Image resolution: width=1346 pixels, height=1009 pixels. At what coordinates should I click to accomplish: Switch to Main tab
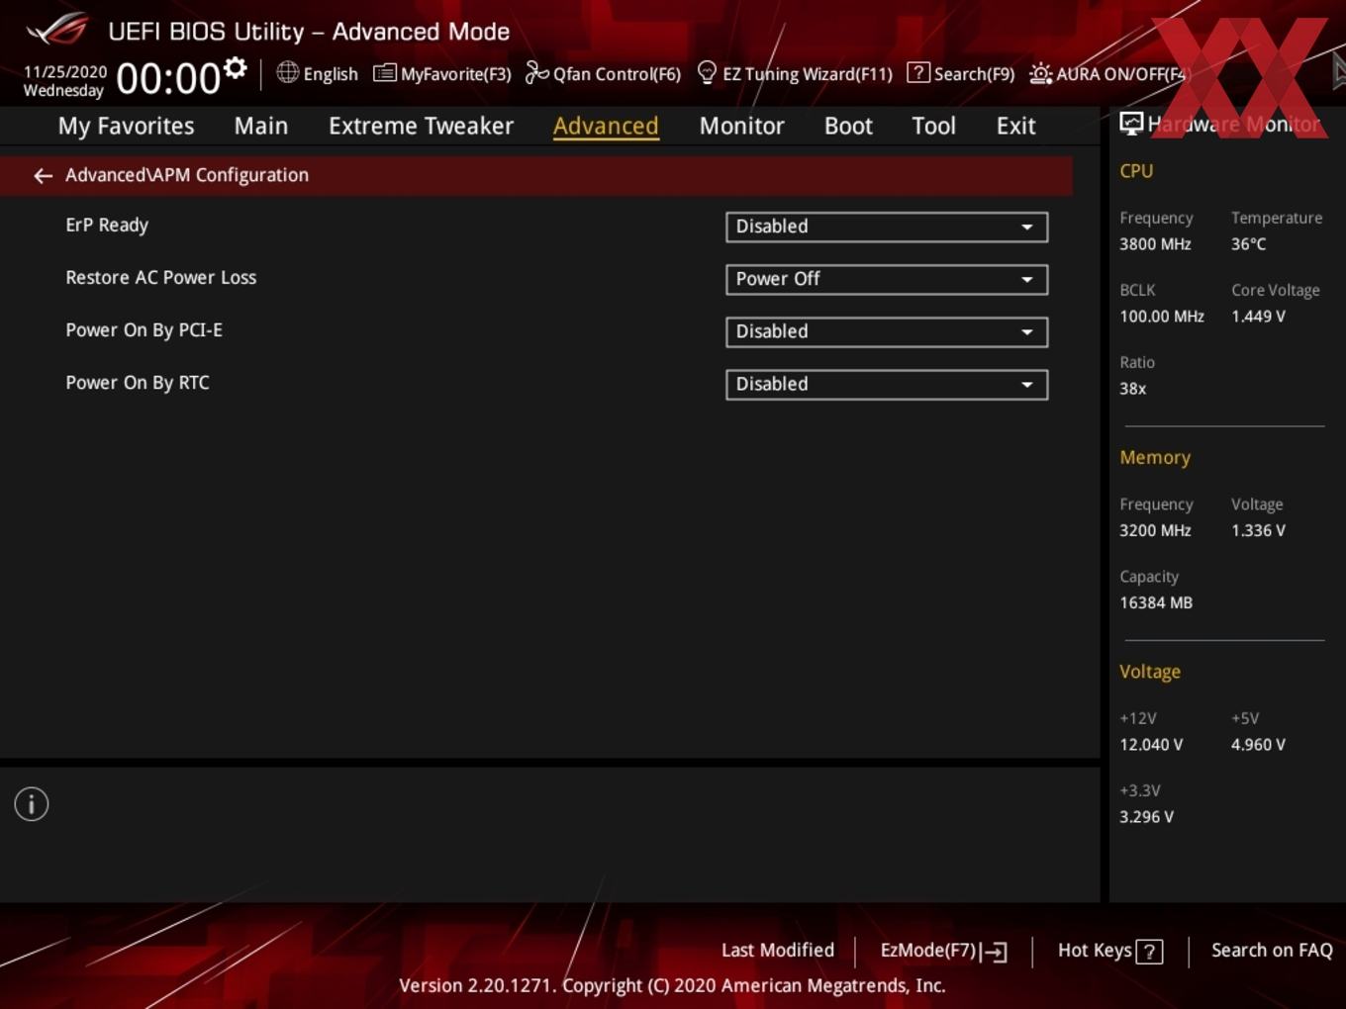(261, 126)
